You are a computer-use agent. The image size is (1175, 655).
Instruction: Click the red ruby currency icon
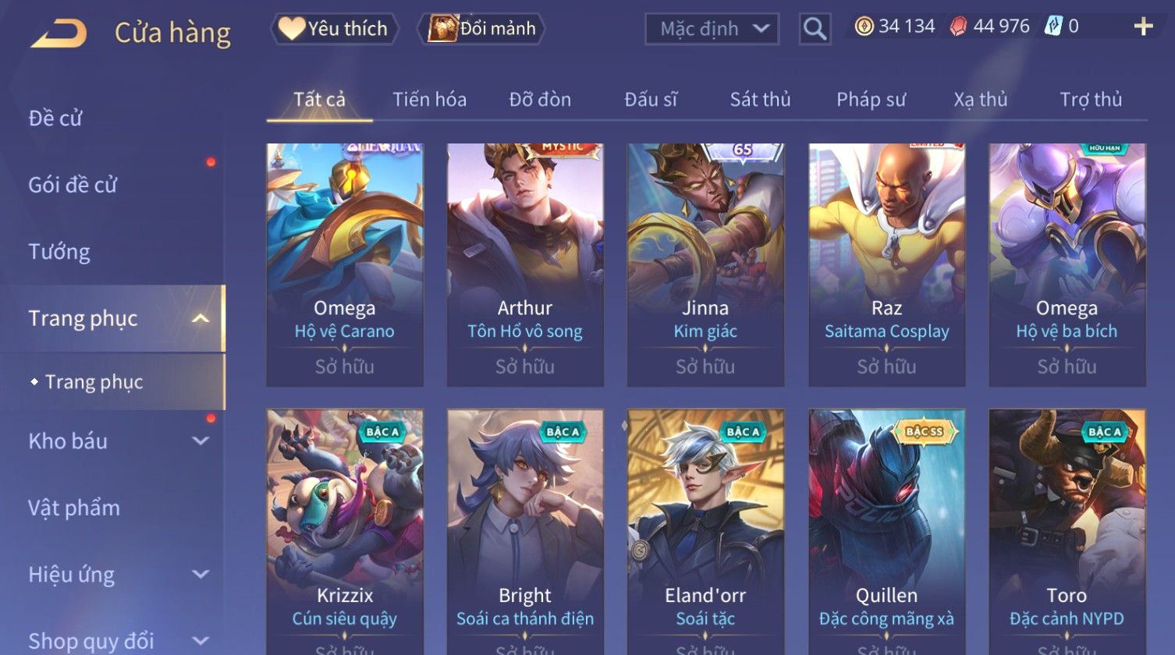click(x=959, y=27)
